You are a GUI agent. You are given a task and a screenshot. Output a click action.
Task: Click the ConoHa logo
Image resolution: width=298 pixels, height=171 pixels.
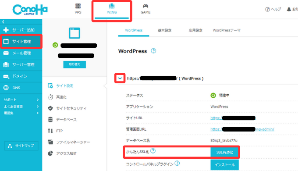(x=30, y=10)
